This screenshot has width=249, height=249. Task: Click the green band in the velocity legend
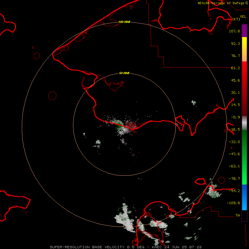244,157
